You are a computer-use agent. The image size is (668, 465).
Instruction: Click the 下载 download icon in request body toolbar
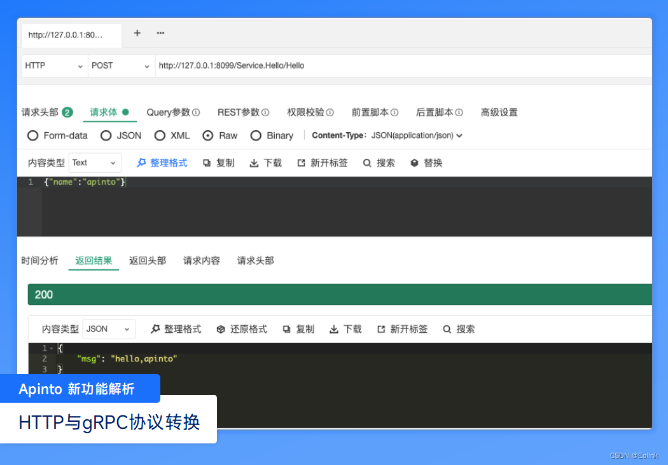pos(254,163)
